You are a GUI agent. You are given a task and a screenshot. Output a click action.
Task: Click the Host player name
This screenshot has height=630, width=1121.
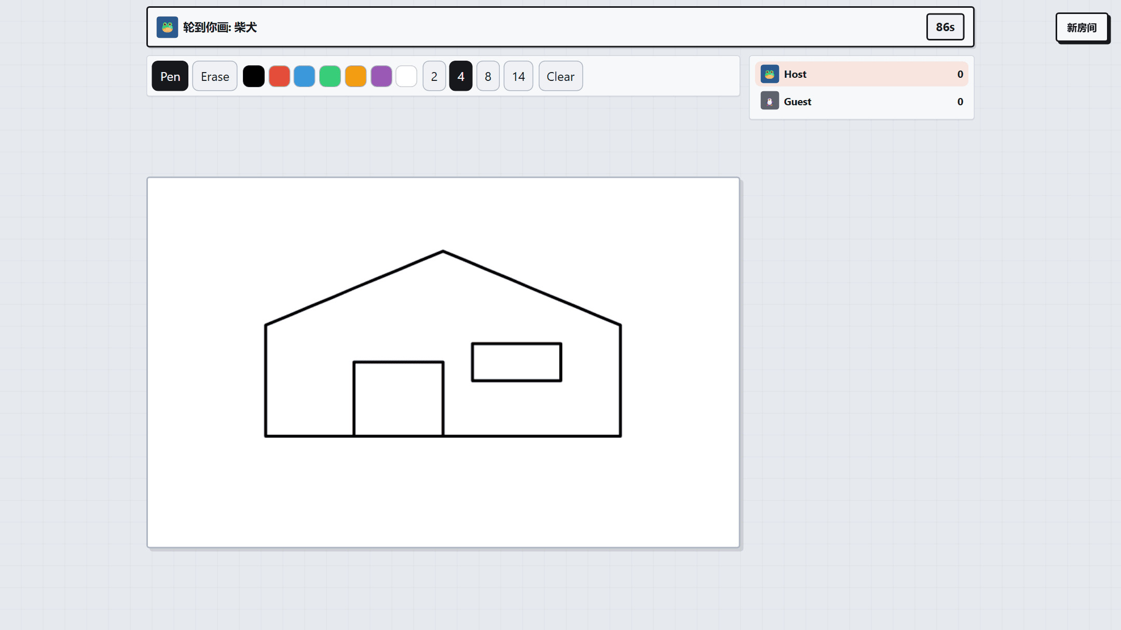795,74
